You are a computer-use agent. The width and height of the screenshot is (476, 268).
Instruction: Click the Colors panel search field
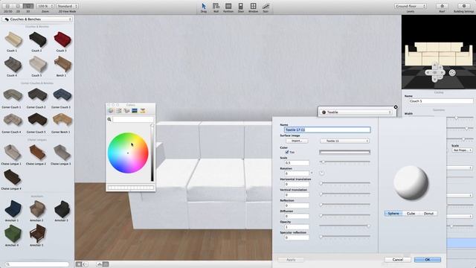pyautogui.click(x=133, y=119)
